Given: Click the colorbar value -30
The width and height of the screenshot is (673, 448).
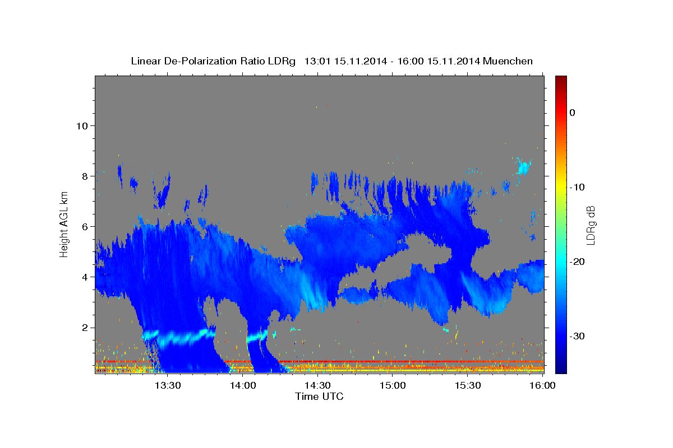Looking at the screenshot, I should [x=578, y=336].
